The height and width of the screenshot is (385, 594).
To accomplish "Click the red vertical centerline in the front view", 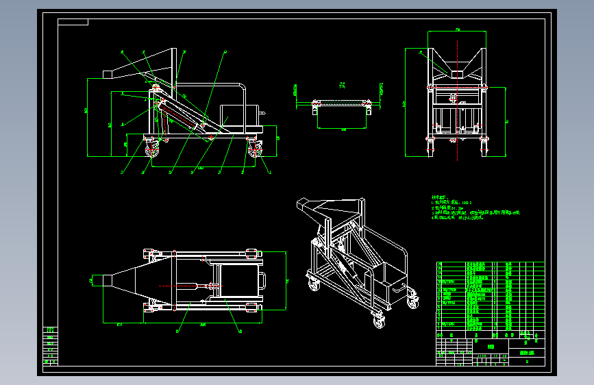I will tap(457, 99).
